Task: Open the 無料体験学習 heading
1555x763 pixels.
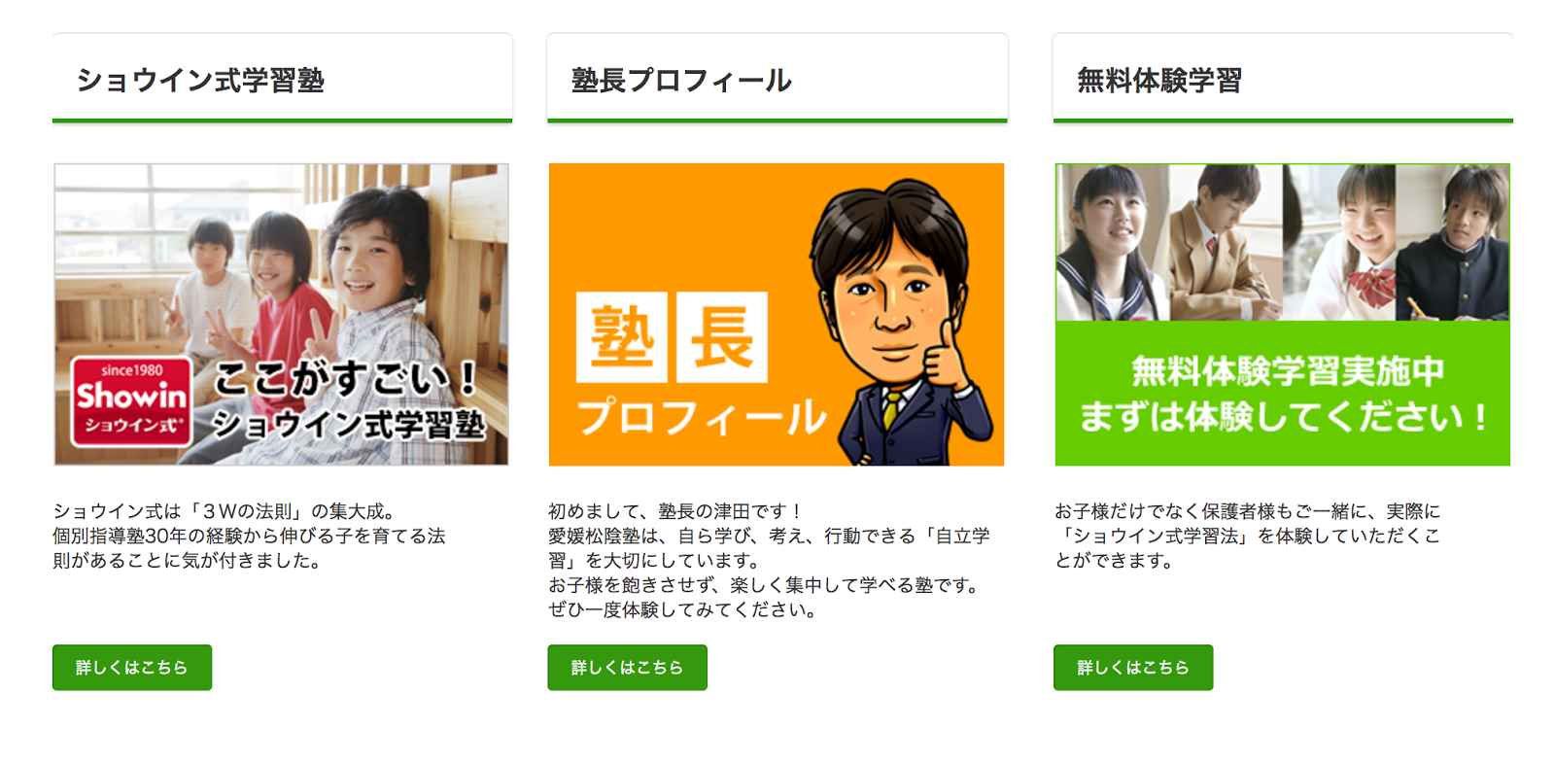Action: tap(1158, 80)
